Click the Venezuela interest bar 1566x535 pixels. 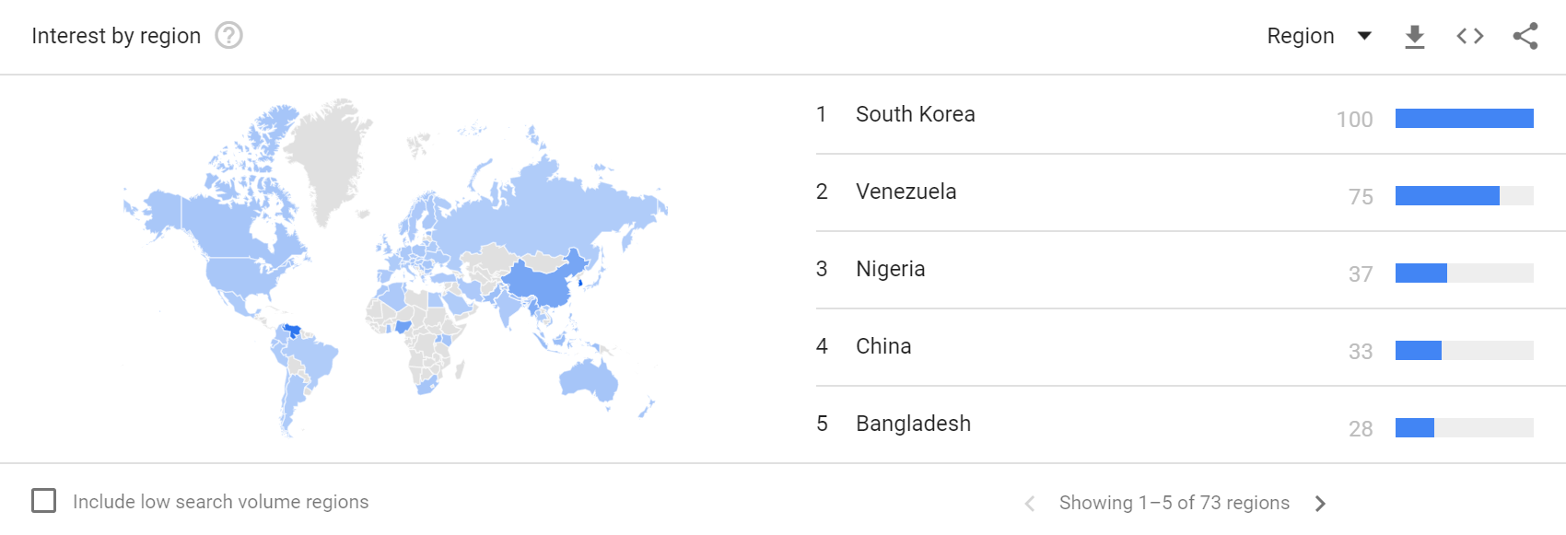(x=1447, y=195)
